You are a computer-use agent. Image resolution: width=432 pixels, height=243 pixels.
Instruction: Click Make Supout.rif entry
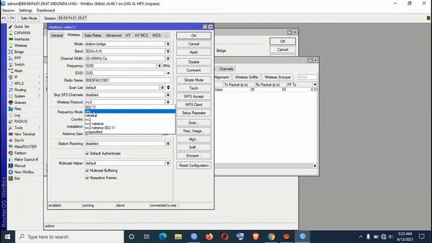click(26, 159)
